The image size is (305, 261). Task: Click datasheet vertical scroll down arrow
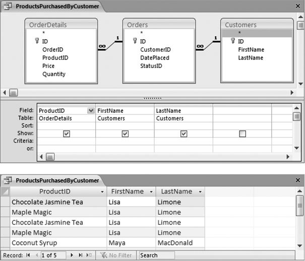pos(300,246)
